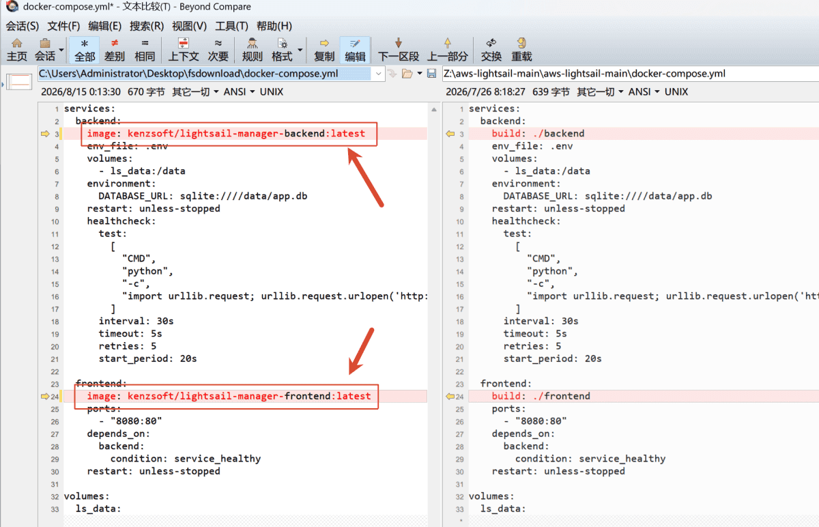This screenshot has height=527, width=819.
Task: Go to the 主页 home view
Action: coord(17,50)
